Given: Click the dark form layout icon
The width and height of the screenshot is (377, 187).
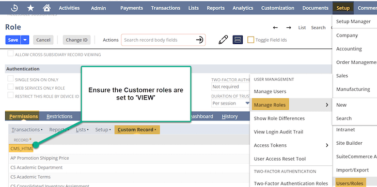Looking at the screenshot, I should pos(238,40).
